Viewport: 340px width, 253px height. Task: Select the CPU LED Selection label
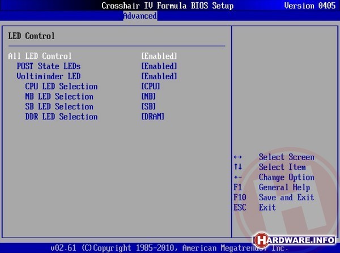(x=61, y=87)
